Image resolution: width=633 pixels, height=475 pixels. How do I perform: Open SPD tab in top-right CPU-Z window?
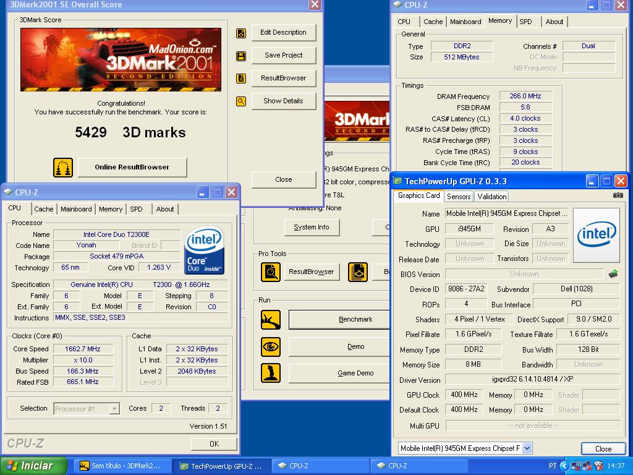[525, 22]
